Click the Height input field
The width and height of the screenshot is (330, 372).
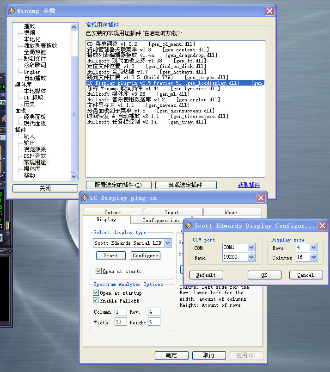[x=154, y=322]
